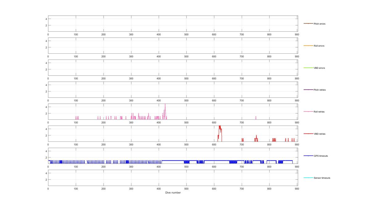Click the Roll retries legend label
Viewport: 370px width, 209px height.
tap(319, 112)
